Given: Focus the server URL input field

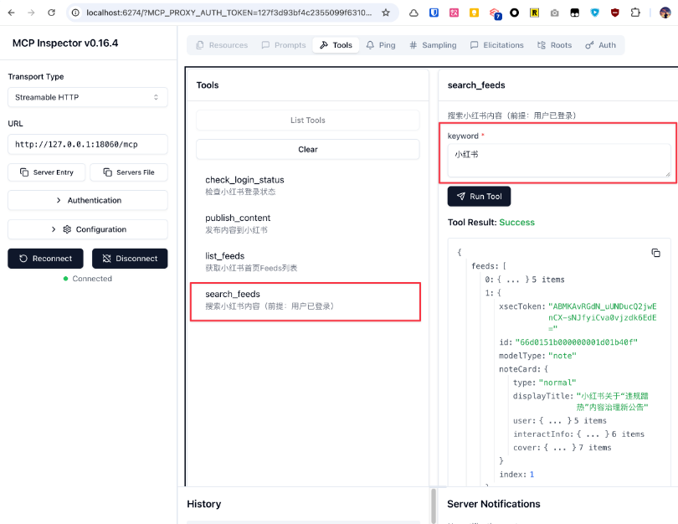Looking at the screenshot, I should (88, 145).
